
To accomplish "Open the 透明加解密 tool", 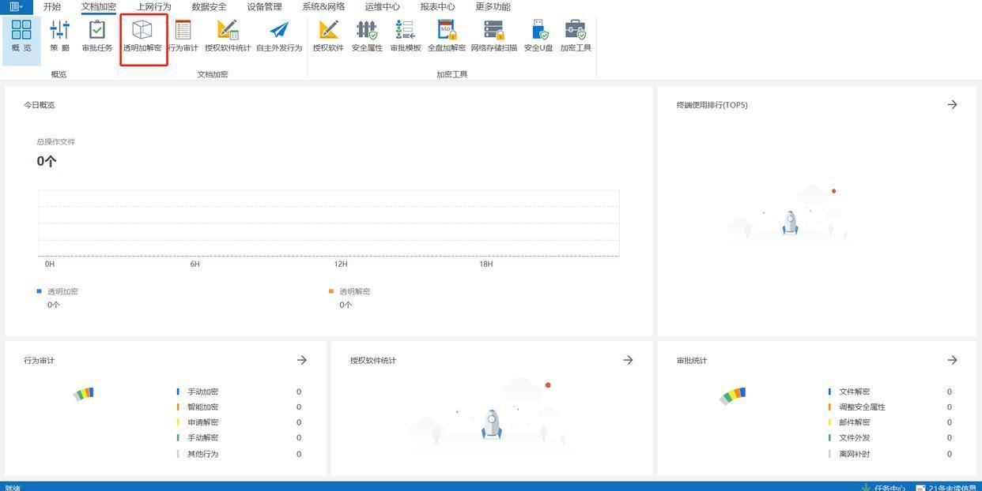I will click(142, 36).
